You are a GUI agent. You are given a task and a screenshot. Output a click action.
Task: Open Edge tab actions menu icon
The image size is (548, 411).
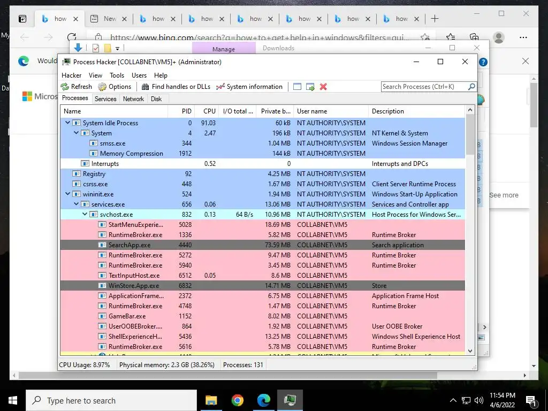pyautogui.click(x=22, y=19)
